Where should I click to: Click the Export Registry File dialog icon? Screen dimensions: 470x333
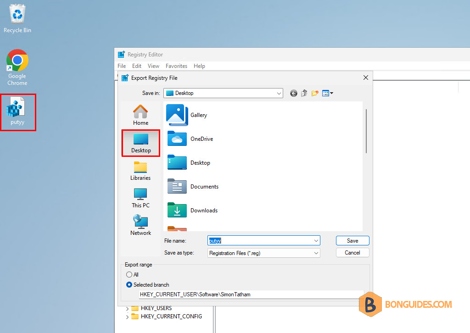125,78
